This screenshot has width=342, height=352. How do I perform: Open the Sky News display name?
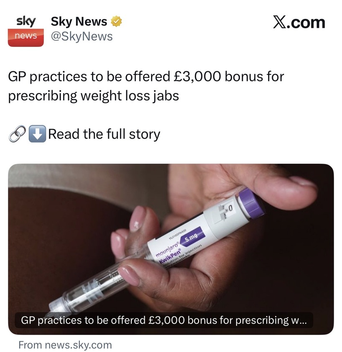[x=79, y=21]
